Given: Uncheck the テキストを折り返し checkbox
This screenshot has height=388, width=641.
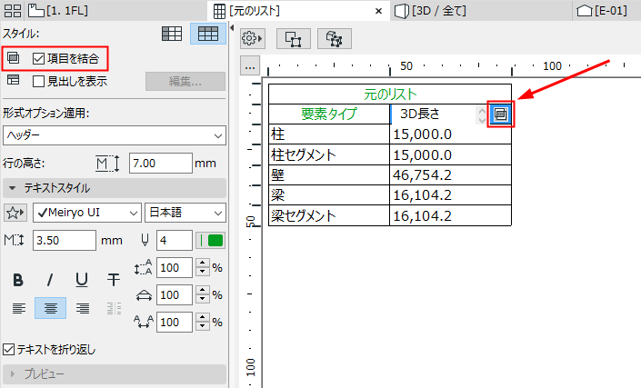Looking at the screenshot, I should [x=8, y=350].
